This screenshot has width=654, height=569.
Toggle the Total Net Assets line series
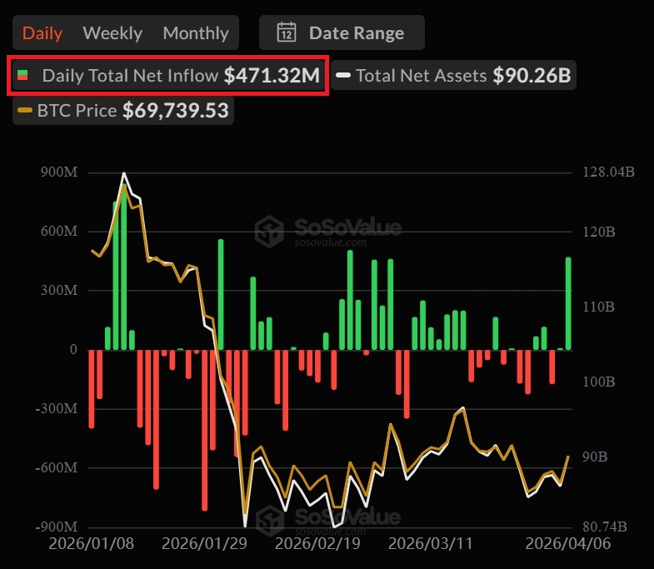point(454,75)
